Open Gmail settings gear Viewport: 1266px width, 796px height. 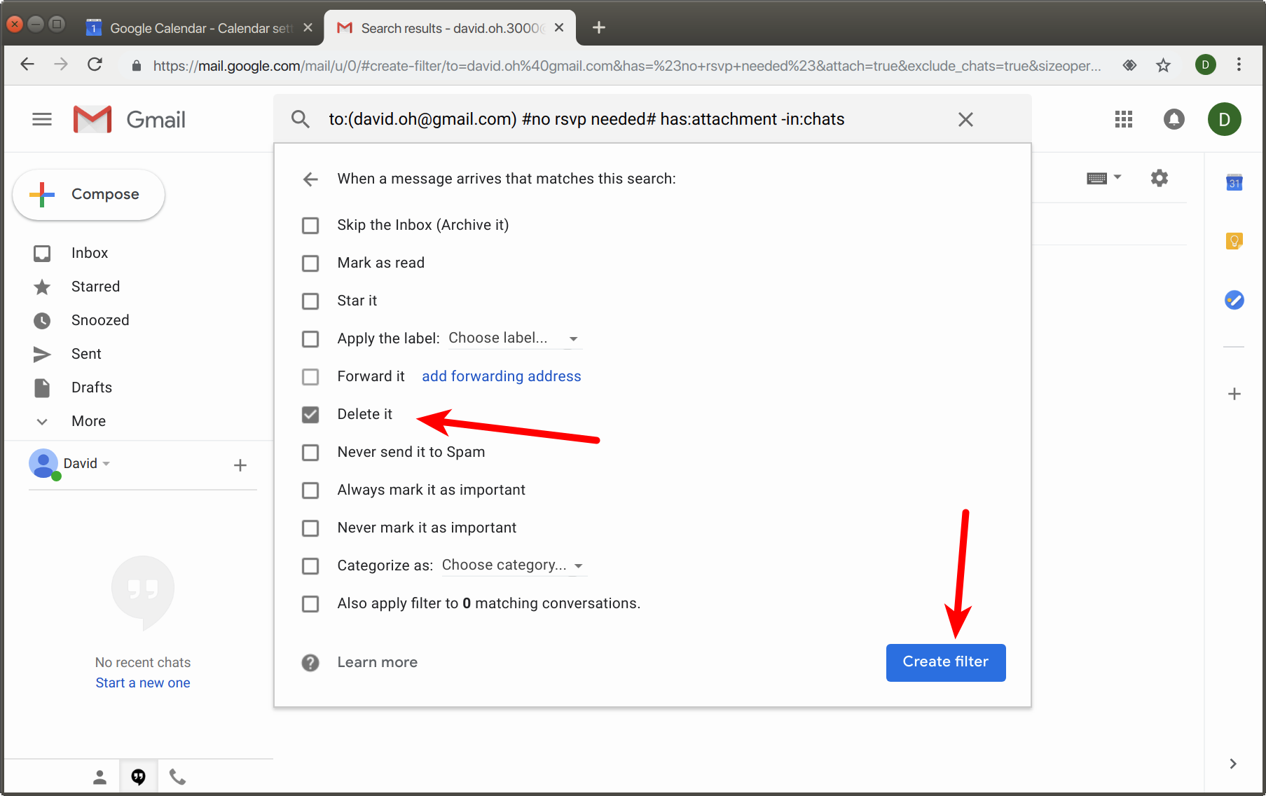coord(1160,178)
